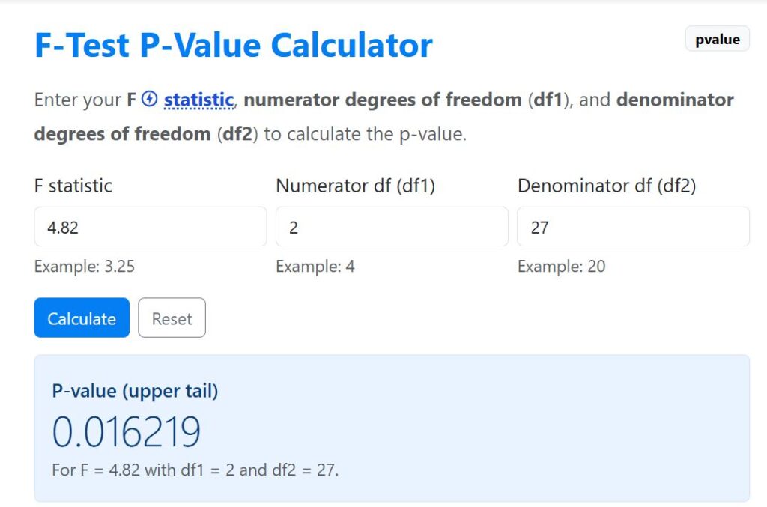The height and width of the screenshot is (507, 767).
Task: Click the Example: 20 hint text
Action: coord(561,267)
